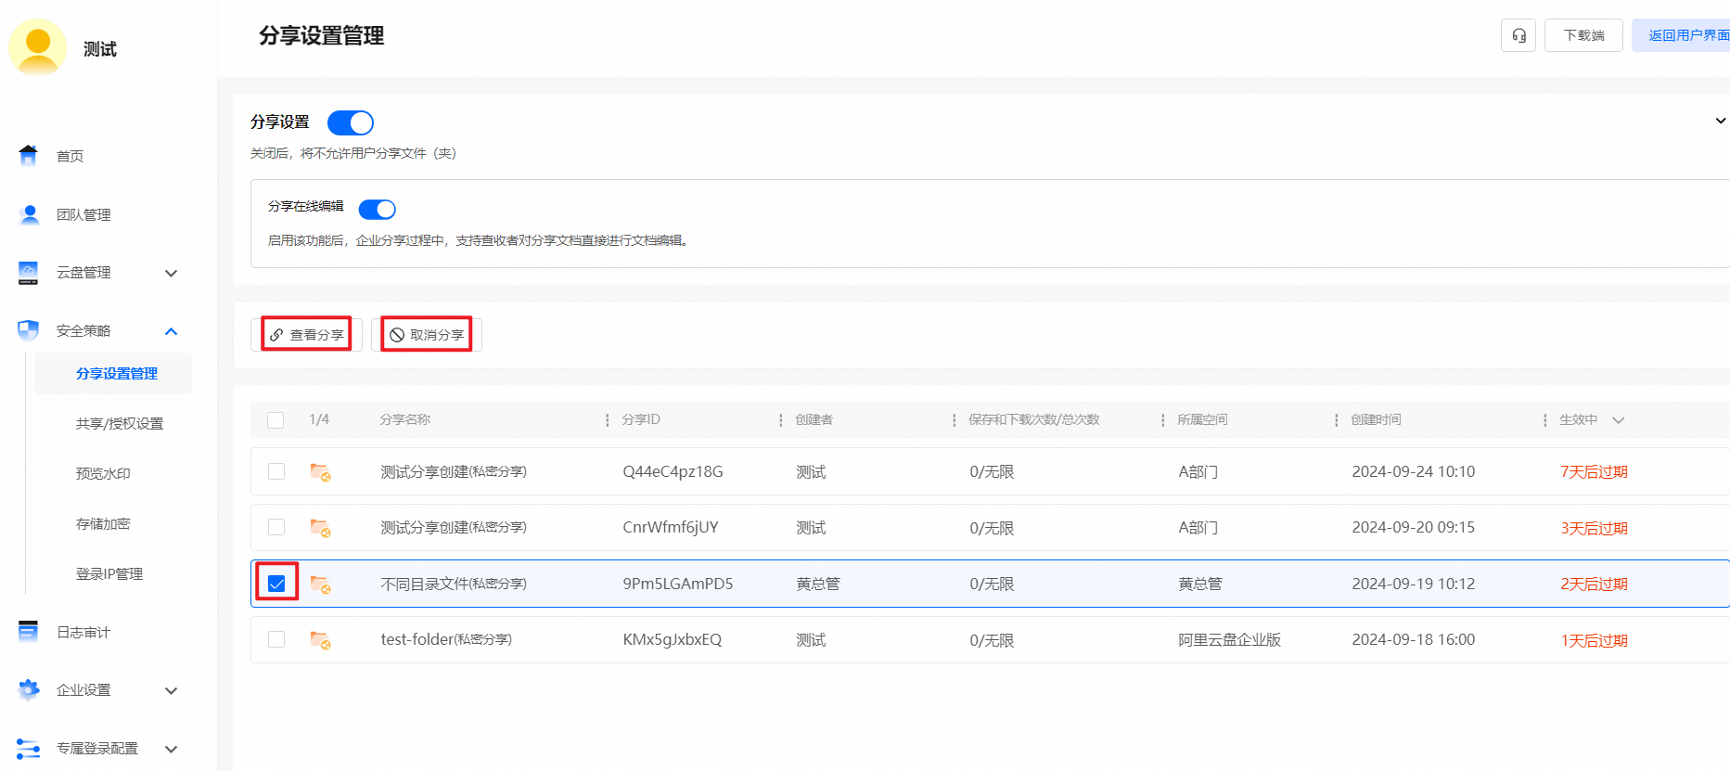Click the 分享名称 column header
Viewport: 1730px width, 771px height.
[x=405, y=419]
